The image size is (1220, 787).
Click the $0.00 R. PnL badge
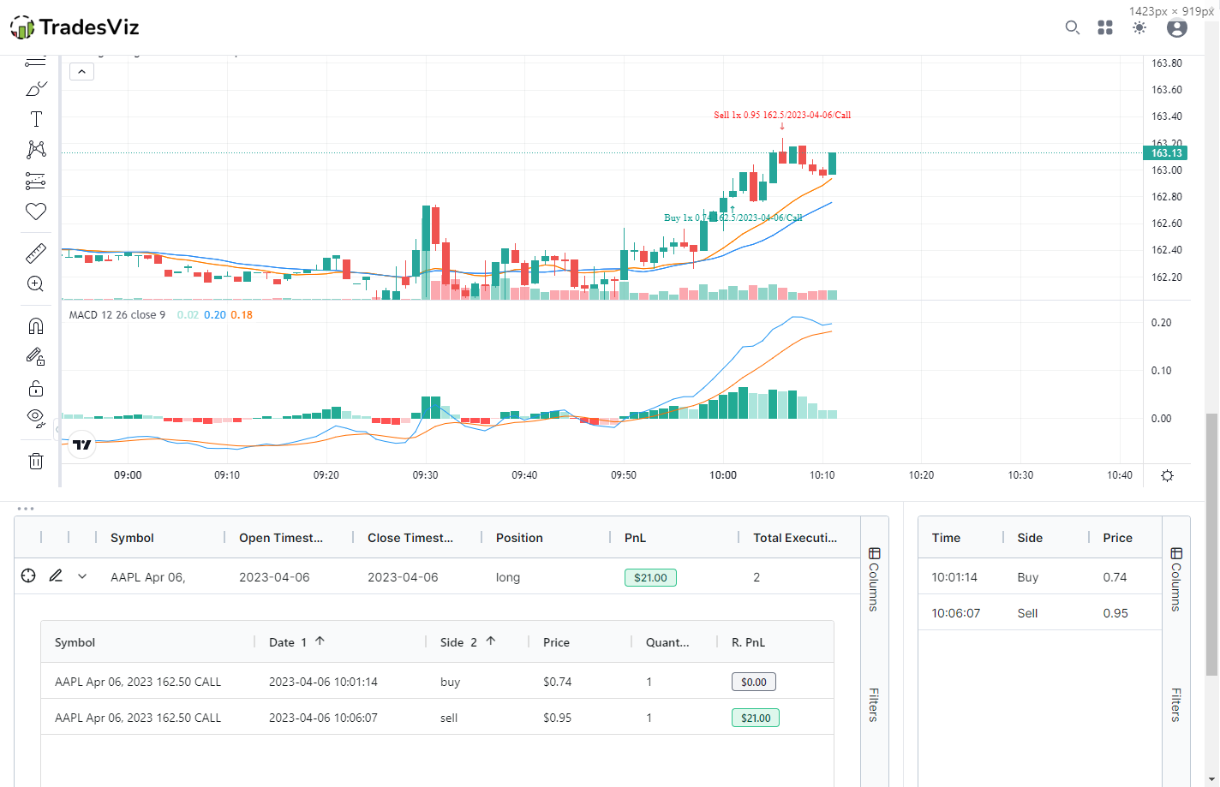pyautogui.click(x=754, y=682)
